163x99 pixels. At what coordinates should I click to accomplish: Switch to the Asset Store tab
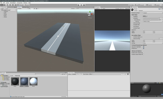point(26,7)
